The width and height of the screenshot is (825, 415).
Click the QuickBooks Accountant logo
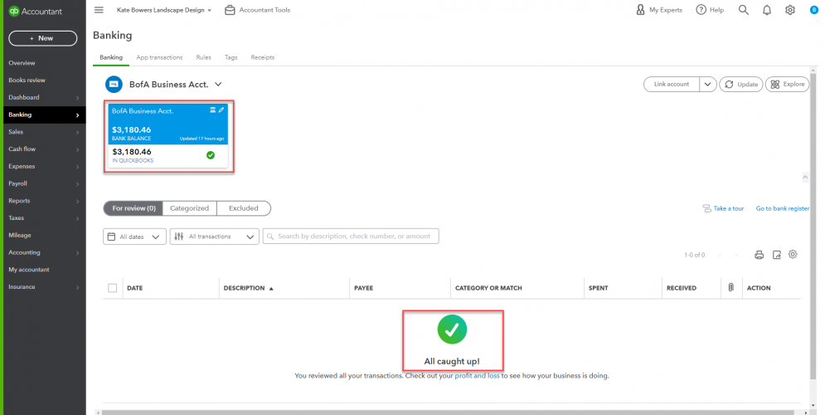click(36, 11)
